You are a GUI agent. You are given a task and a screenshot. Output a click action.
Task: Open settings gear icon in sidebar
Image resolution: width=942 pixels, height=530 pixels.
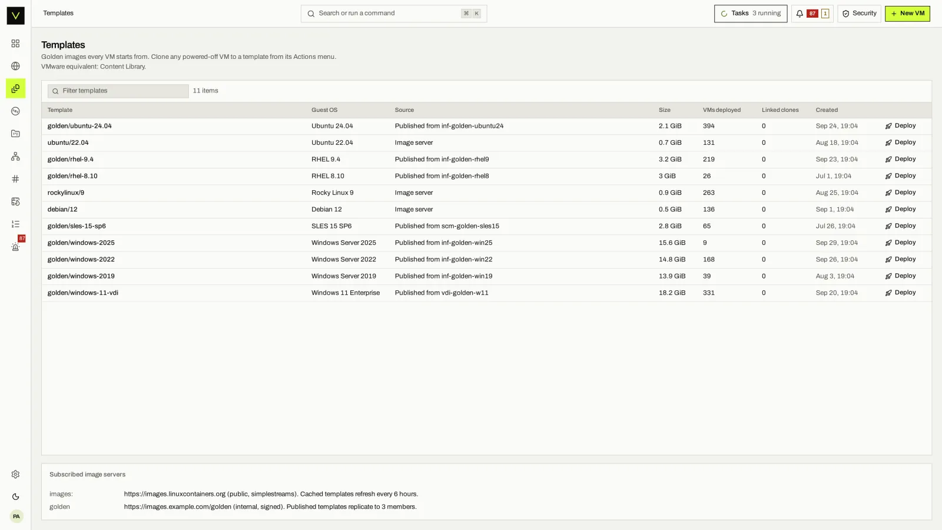pos(15,475)
